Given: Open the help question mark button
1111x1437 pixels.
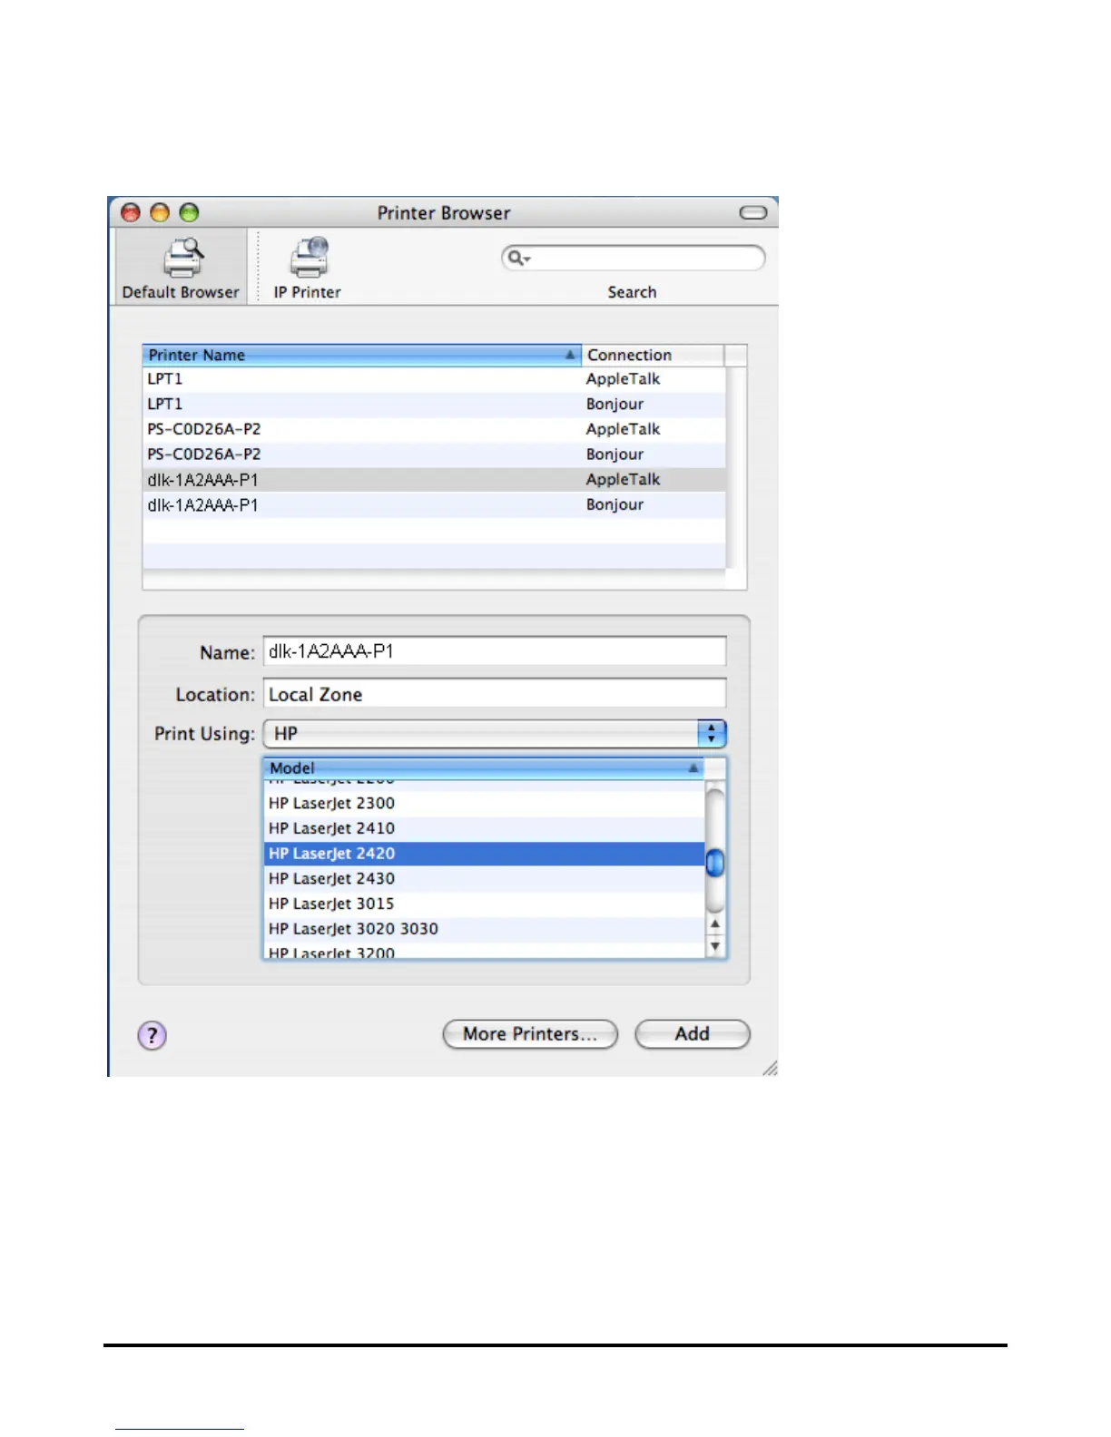Looking at the screenshot, I should [x=152, y=1035].
